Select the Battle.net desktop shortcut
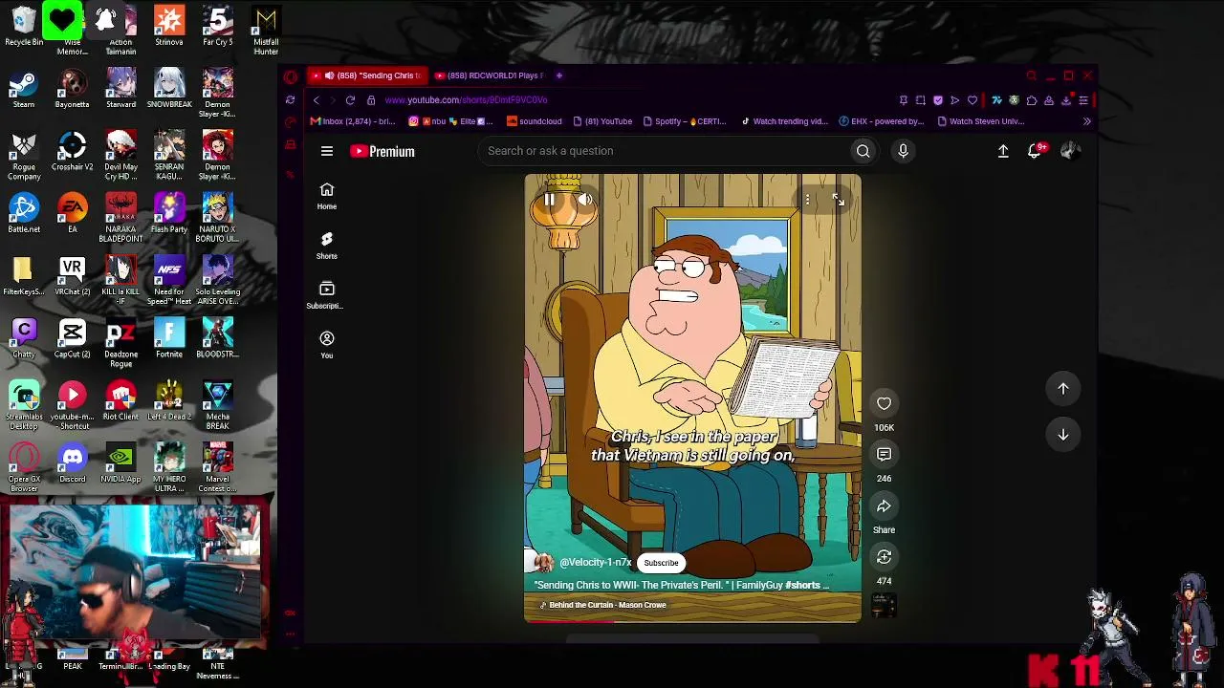Viewport: 1224px width, 688px height. pos(24,213)
